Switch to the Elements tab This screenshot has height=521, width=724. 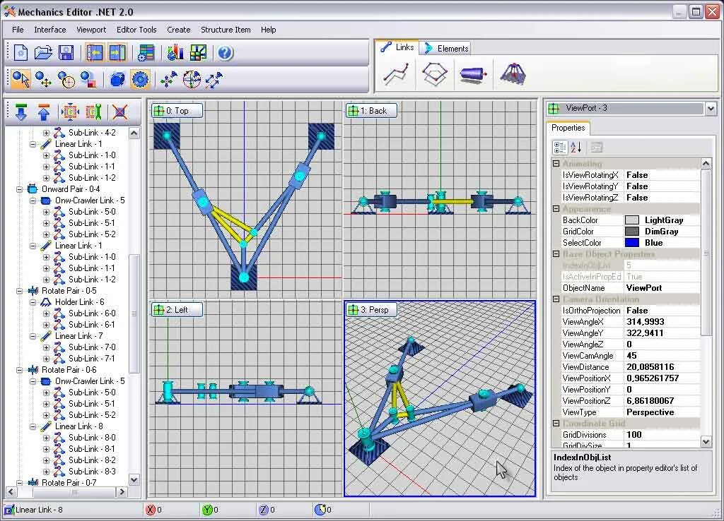[x=447, y=49]
